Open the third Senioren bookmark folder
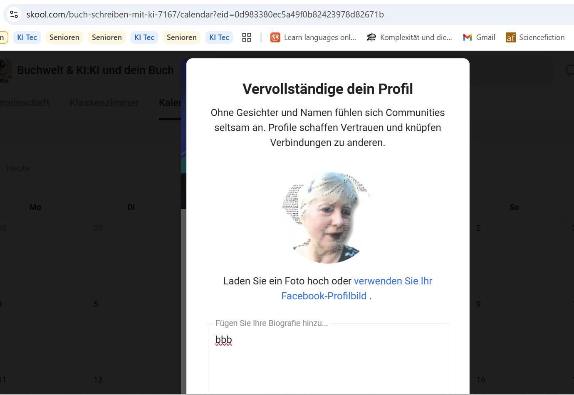574x395 pixels. (x=182, y=37)
